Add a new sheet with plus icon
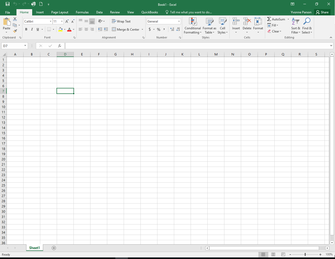 (54, 248)
